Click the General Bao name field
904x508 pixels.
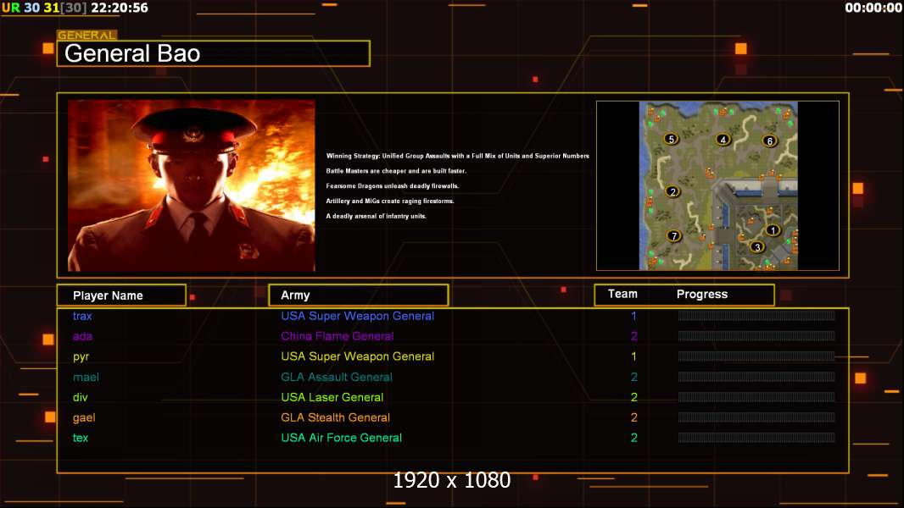(214, 53)
